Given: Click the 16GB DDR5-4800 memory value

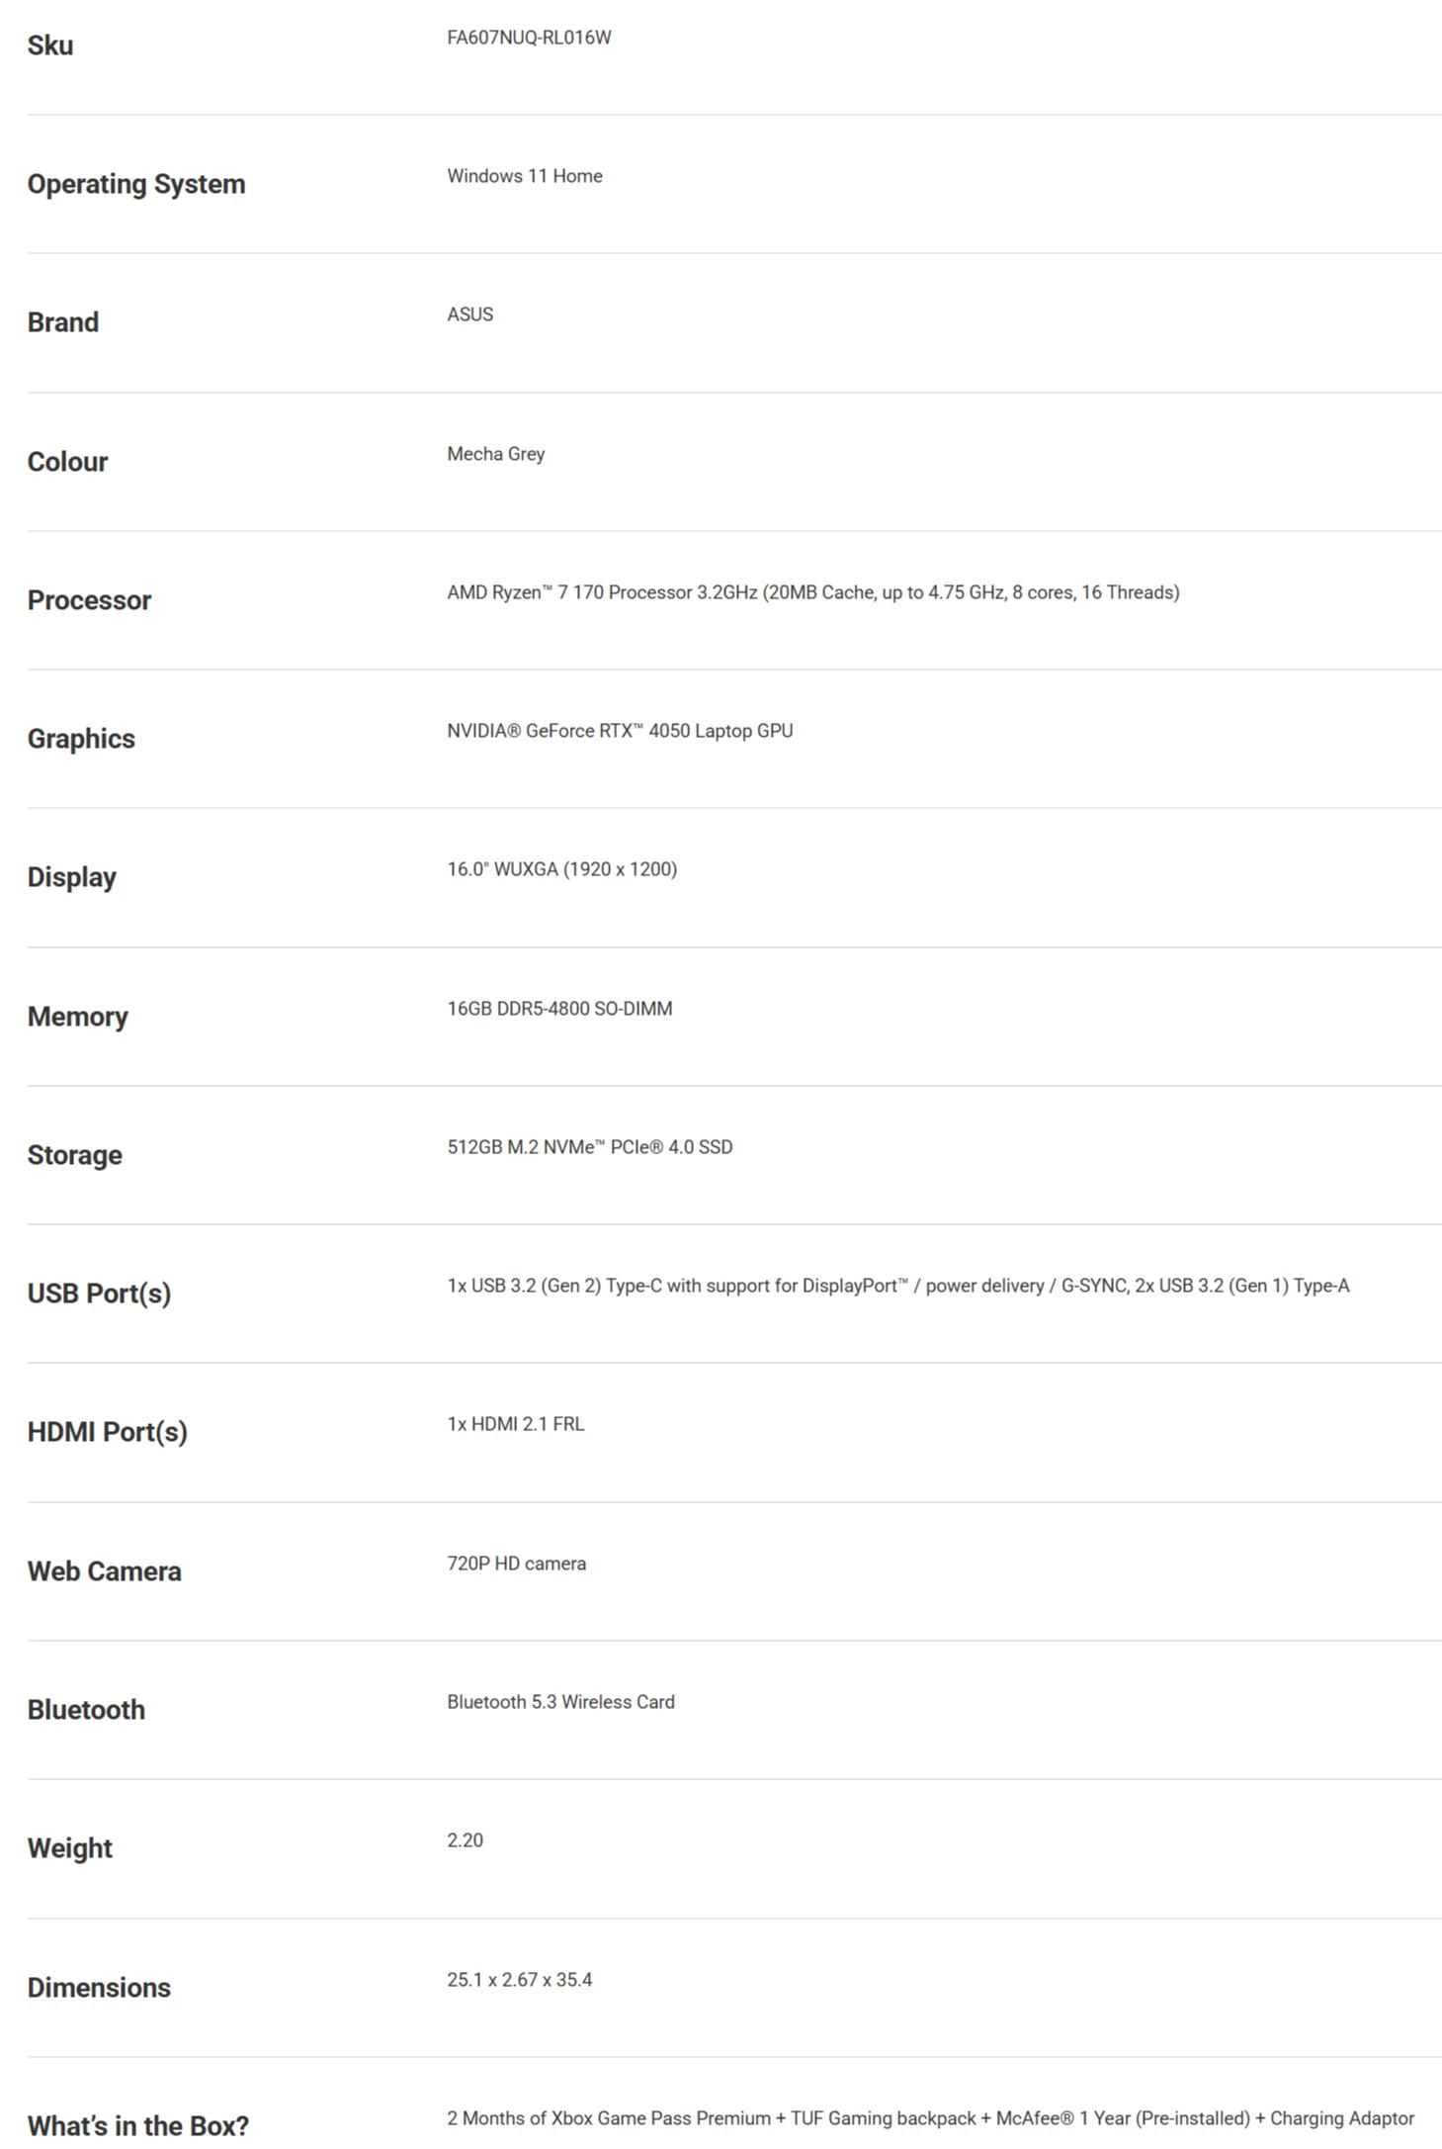Looking at the screenshot, I should (x=559, y=1009).
